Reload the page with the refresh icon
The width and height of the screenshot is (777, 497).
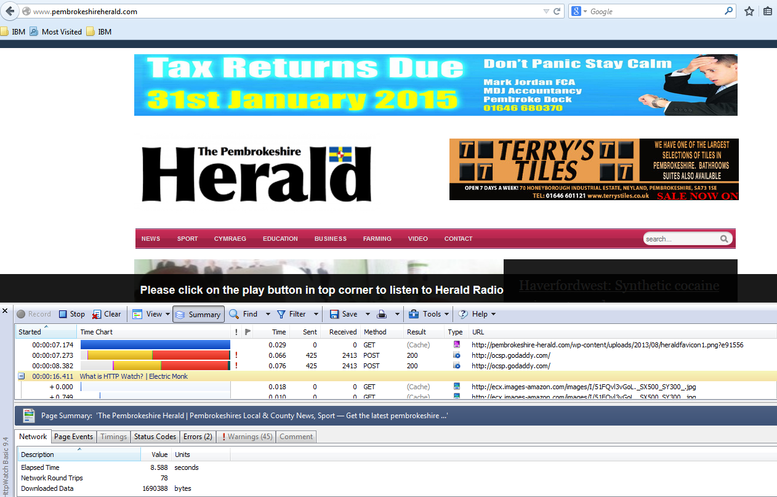coord(557,11)
